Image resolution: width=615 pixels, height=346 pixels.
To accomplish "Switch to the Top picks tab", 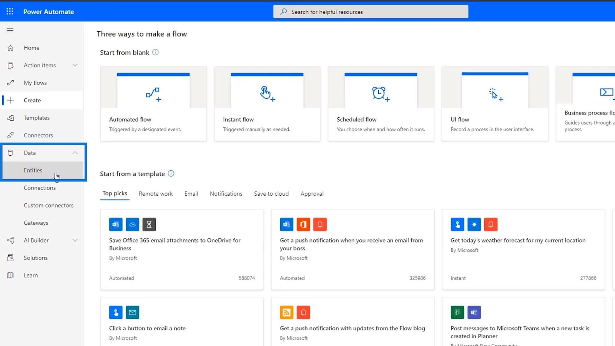I will [115, 193].
